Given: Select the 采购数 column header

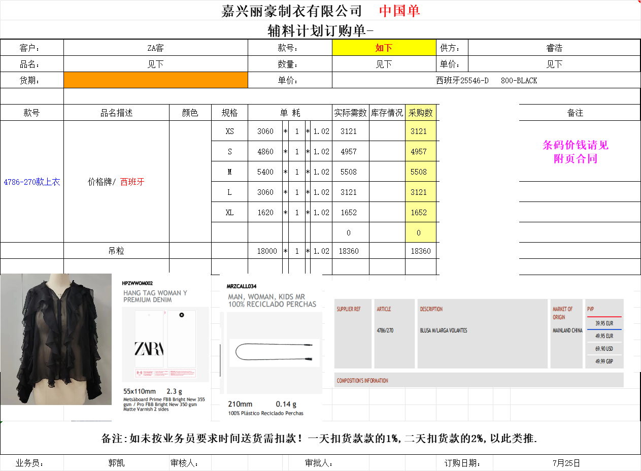Looking at the screenshot, I should point(420,113).
